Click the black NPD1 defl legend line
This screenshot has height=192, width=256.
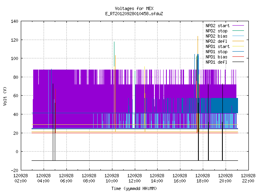tap(238, 62)
